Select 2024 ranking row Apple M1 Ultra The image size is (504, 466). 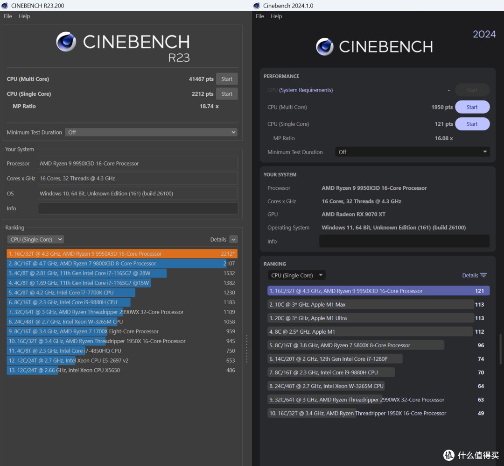(x=378, y=318)
